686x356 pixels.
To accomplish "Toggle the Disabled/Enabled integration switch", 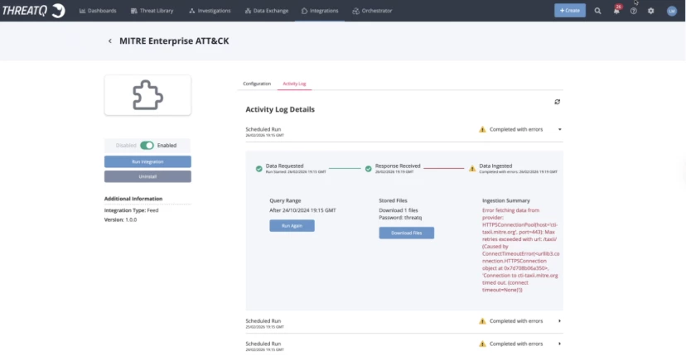I will point(147,145).
